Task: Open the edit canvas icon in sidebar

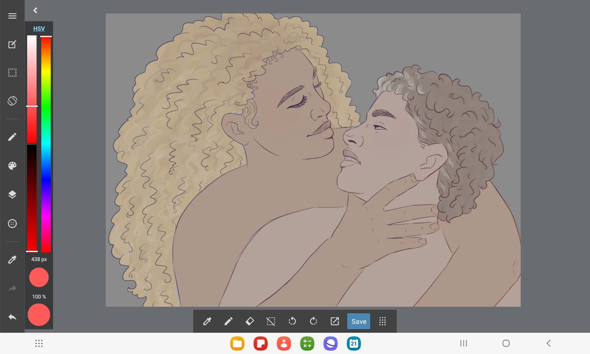Action: pos(12,45)
